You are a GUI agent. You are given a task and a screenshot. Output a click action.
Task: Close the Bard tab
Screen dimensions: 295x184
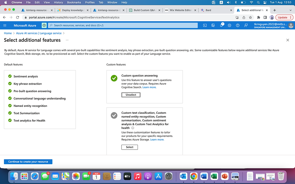coord(231,10)
